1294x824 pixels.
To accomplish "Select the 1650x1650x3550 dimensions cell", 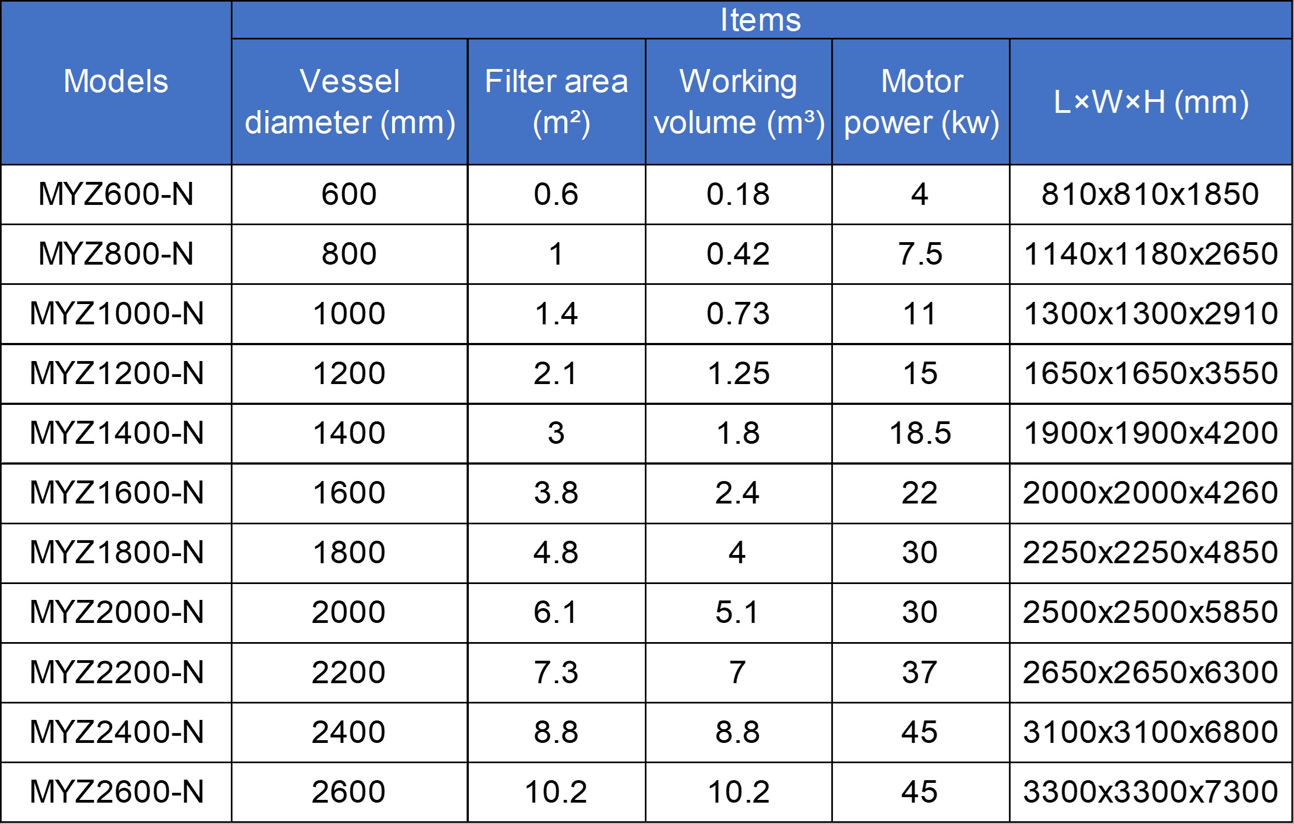I will coord(1151,374).
